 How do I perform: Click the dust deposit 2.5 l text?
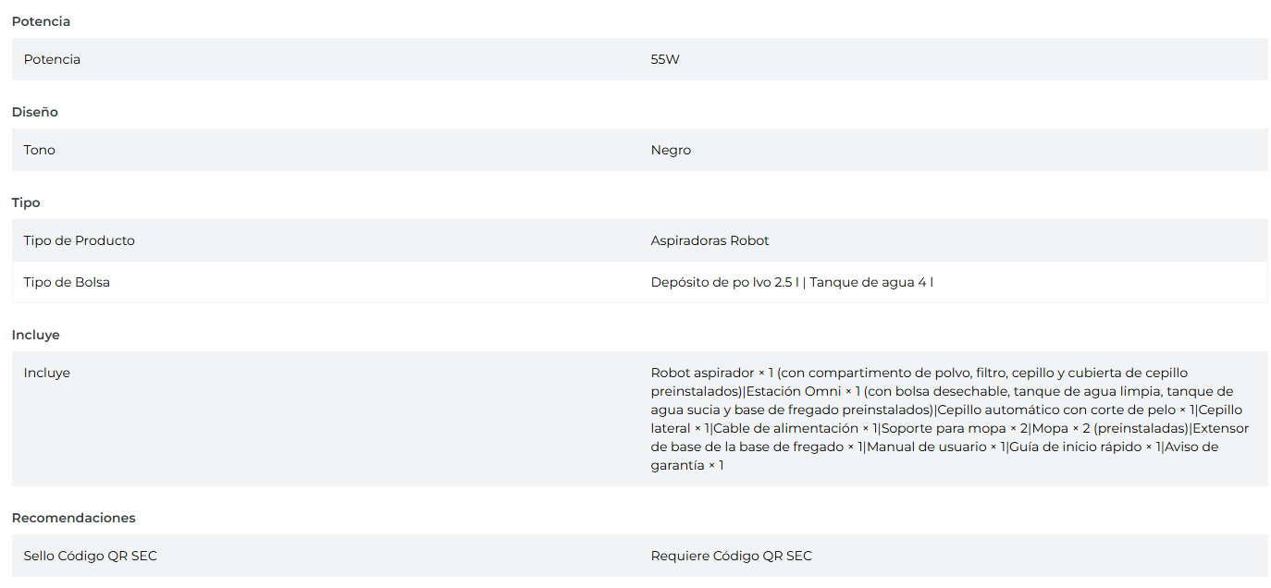pos(724,282)
